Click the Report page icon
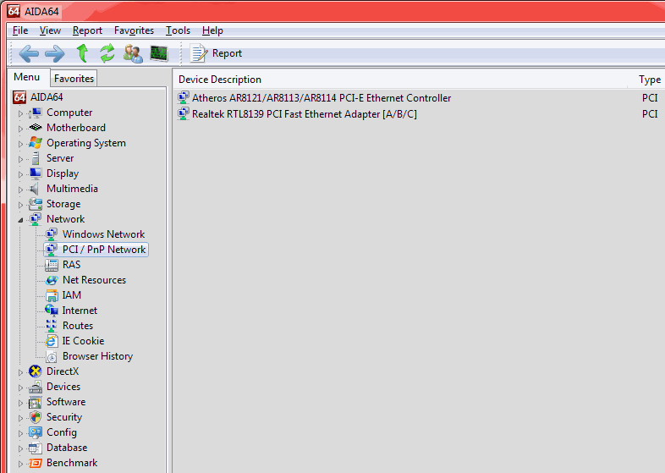This screenshot has height=473, width=665. coord(199,53)
